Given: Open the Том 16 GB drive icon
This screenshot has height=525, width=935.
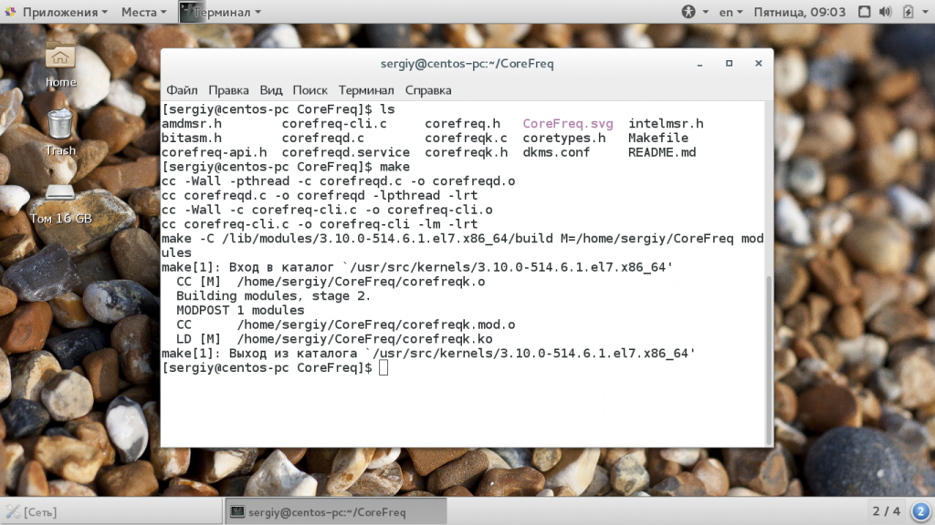Looking at the screenshot, I should (x=60, y=199).
